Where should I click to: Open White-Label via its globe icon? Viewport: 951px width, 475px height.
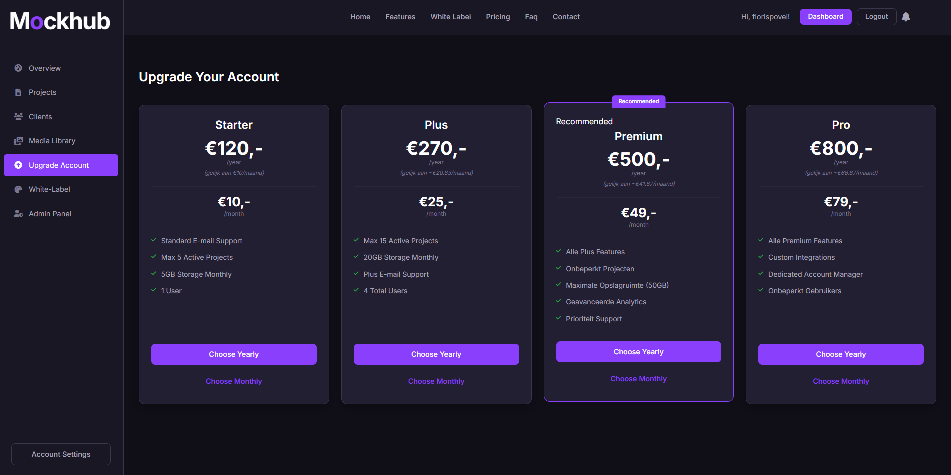point(18,189)
